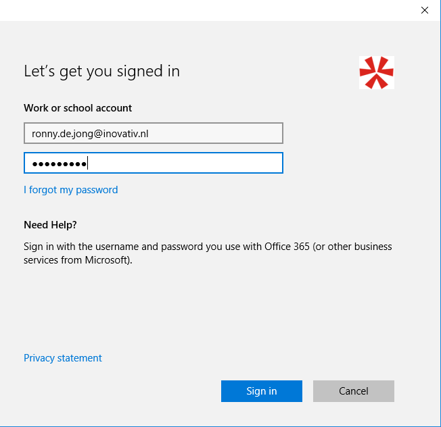
Task: Focus the password input field
Action: click(x=153, y=163)
